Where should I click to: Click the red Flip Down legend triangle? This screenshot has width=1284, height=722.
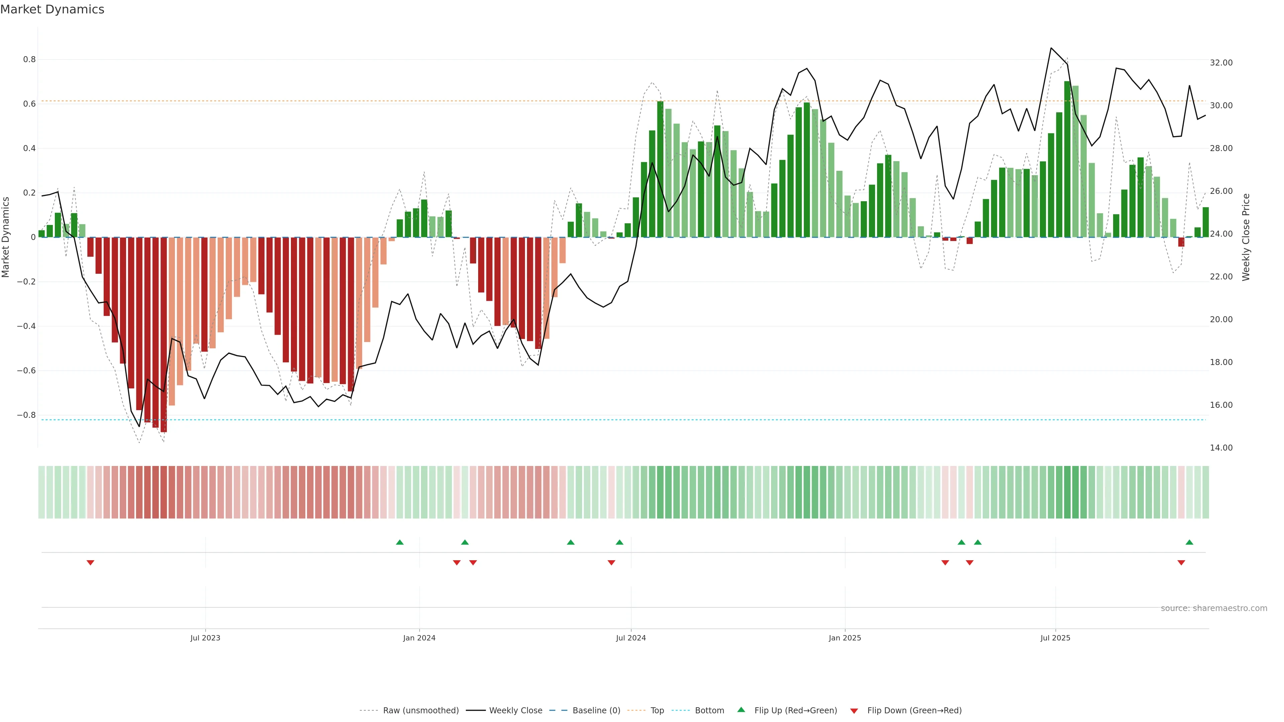click(854, 711)
